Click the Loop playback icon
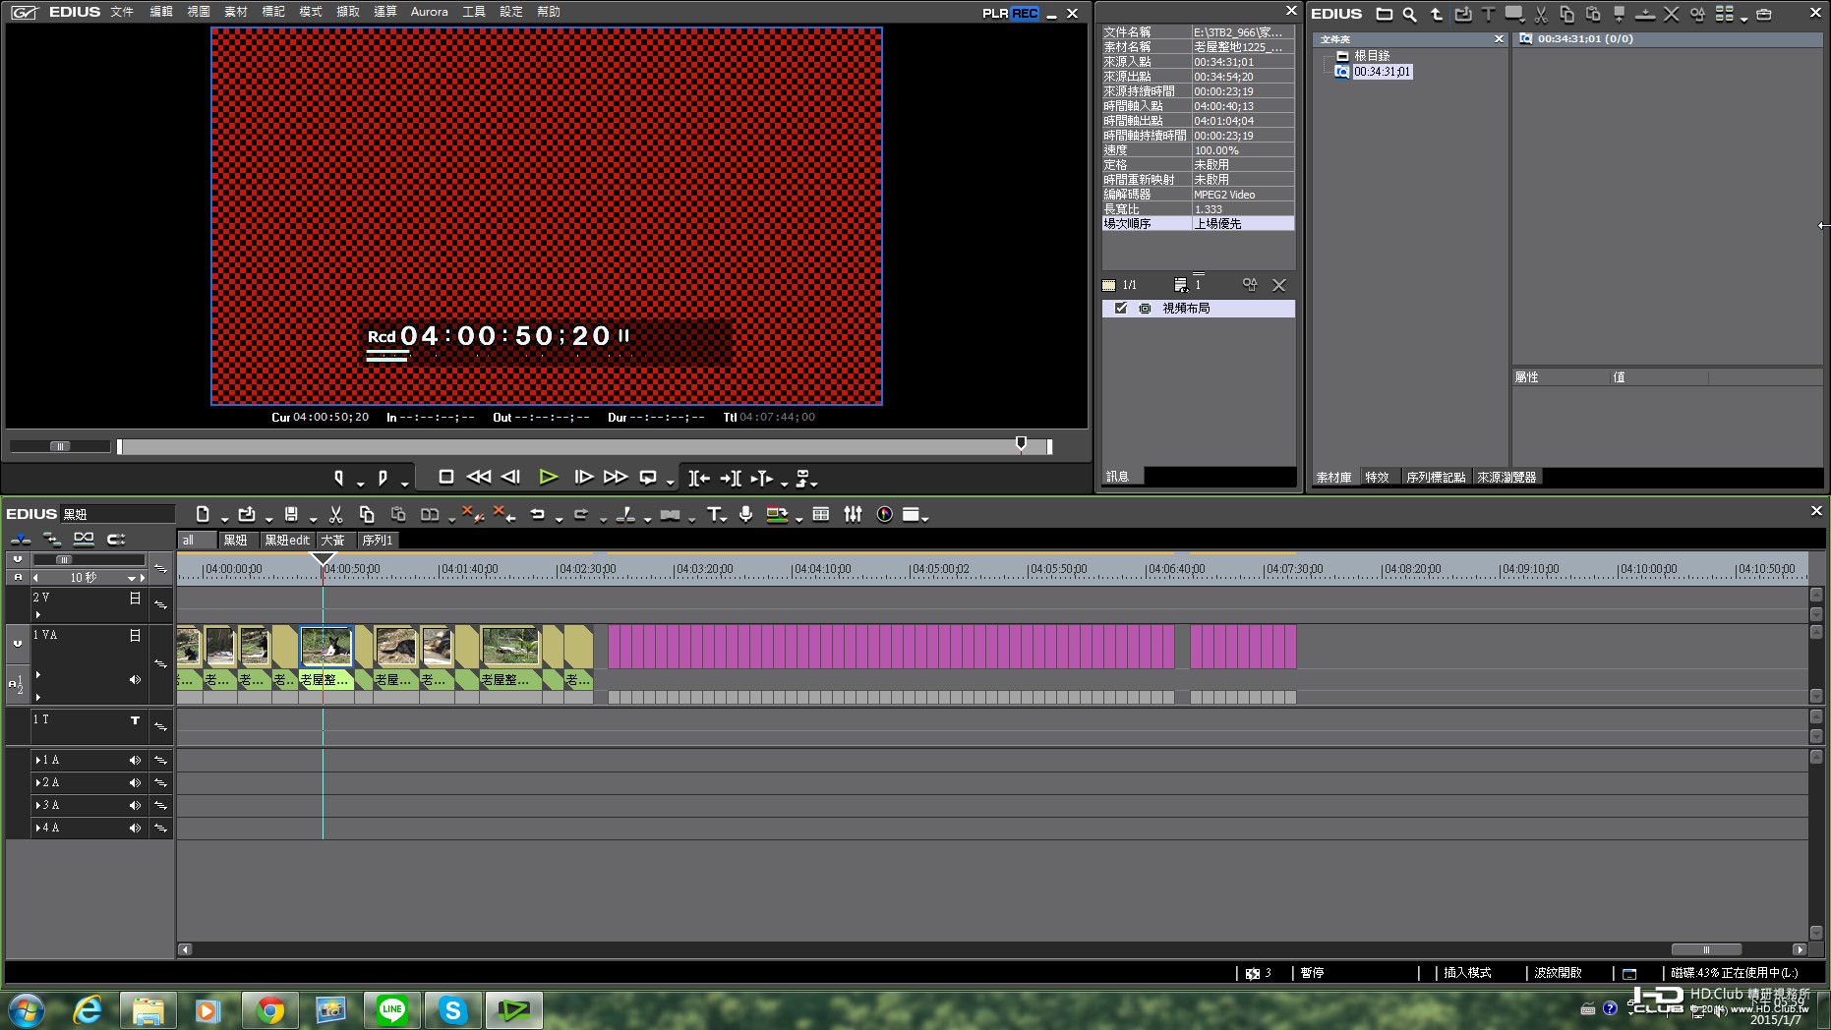Image resolution: width=1831 pixels, height=1030 pixels. click(648, 477)
